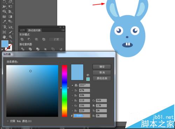Select the Eyedropper tool
This screenshot has width=175, height=129.
point(4,22)
